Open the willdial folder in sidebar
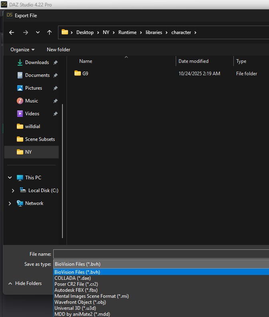The height and width of the screenshot is (317, 269). tap(32, 126)
